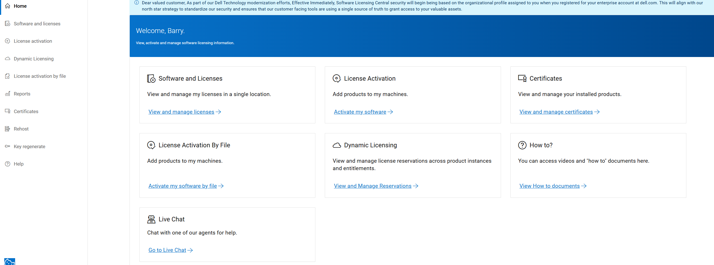
Task: Select License activation by file in the sidebar
Action: tap(39, 76)
